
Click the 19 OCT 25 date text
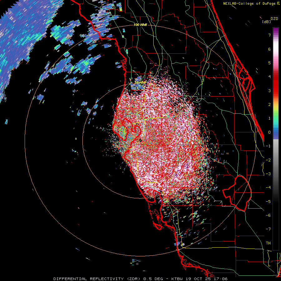pyautogui.click(x=199, y=279)
